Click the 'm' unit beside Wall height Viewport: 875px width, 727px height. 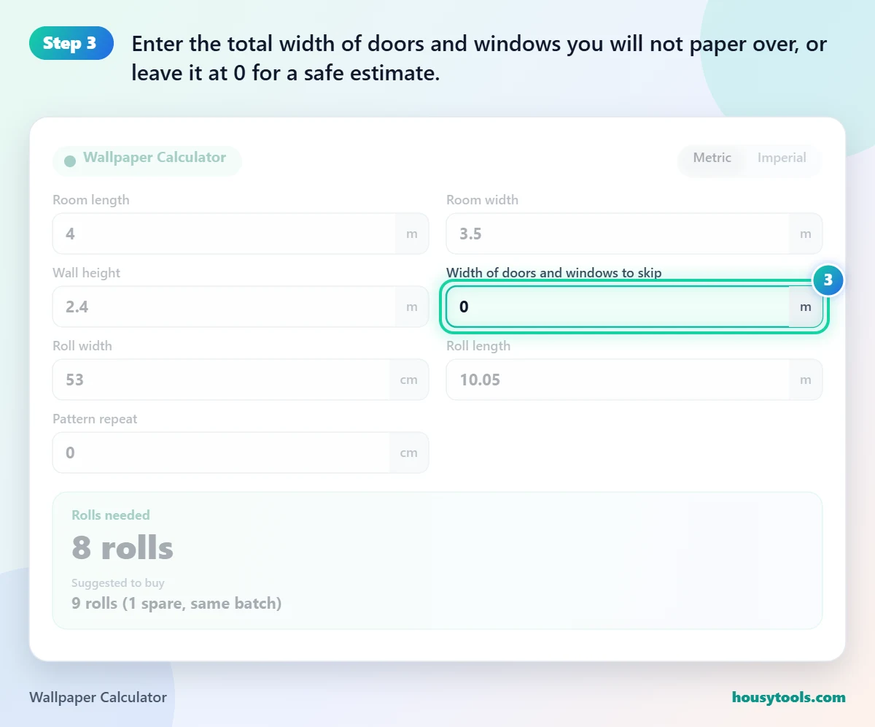(412, 307)
